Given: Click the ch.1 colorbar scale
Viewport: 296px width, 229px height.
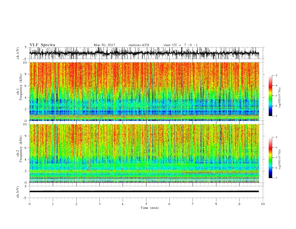Looking at the screenshot, I should (270, 96).
